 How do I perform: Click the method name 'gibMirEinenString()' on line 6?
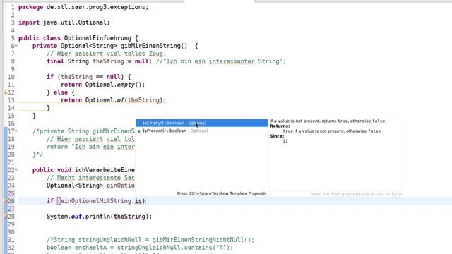coord(154,46)
